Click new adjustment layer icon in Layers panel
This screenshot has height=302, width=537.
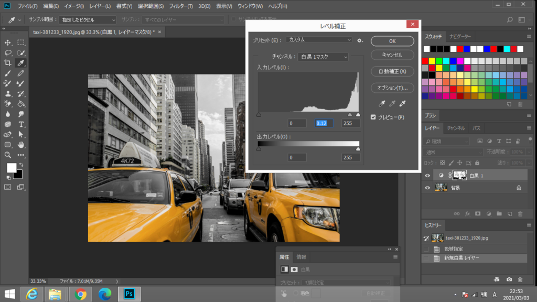click(489, 214)
